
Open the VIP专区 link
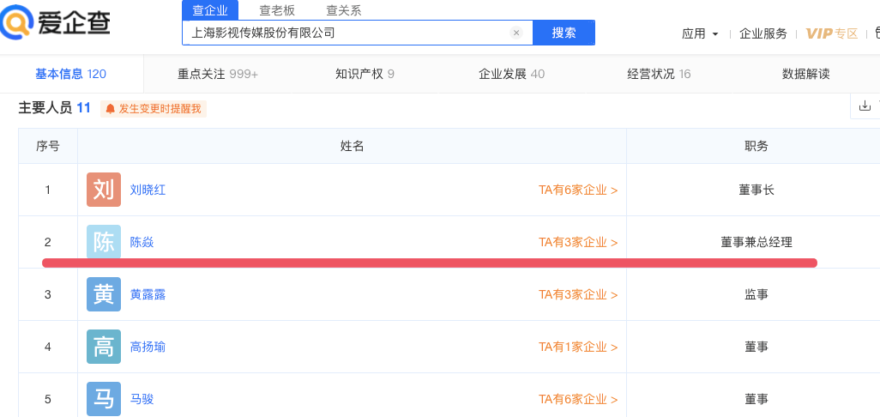pos(832,33)
